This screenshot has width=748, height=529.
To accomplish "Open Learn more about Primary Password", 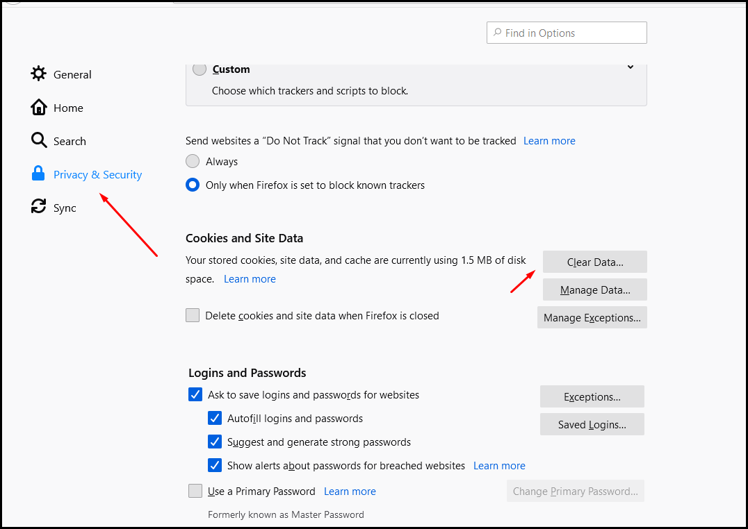I will (x=350, y=492).
